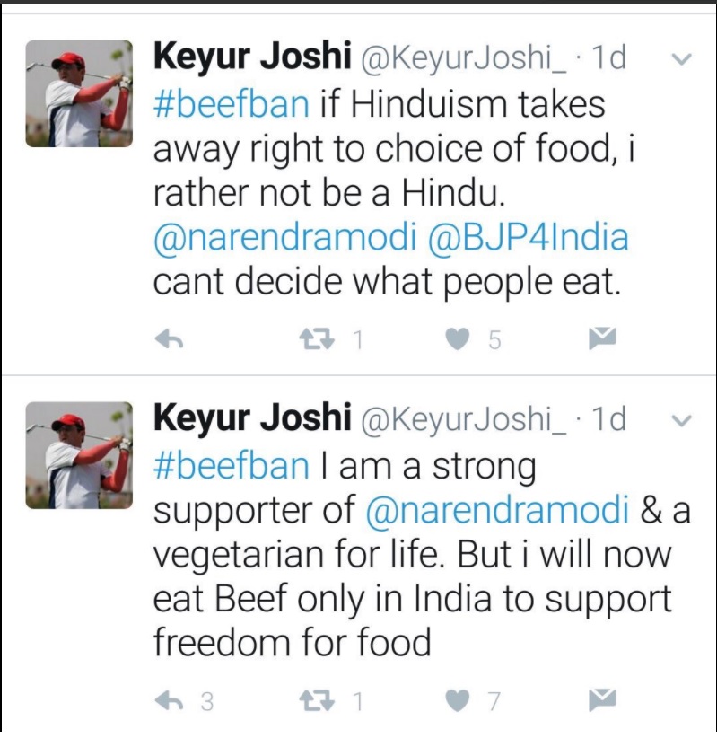The image size is (717, 738).
Task: Open Keyur Joshi name on second tweet
Action: 251,417
